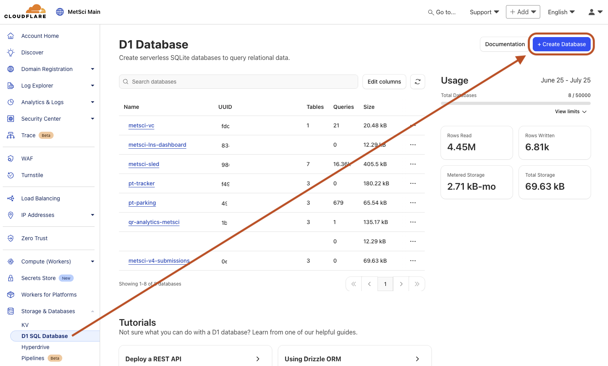Screen dimensions: 608x366
Task: Open Hyperdrive in the sidebar
Action: pos(35,347)
